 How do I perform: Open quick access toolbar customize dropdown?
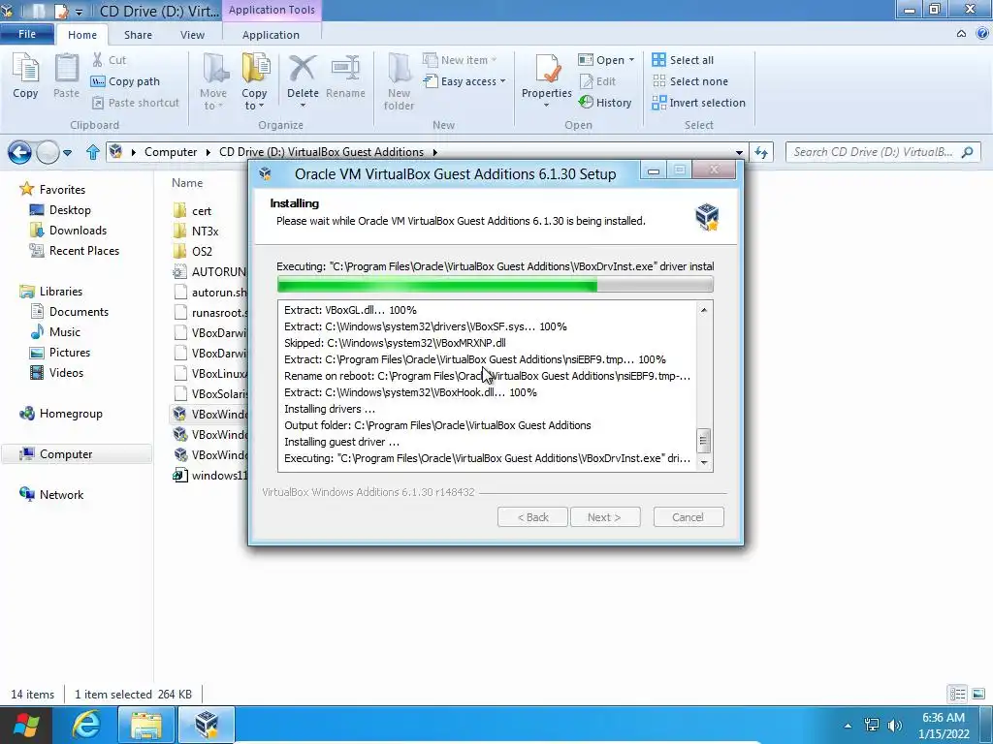(x=80, y=12)
